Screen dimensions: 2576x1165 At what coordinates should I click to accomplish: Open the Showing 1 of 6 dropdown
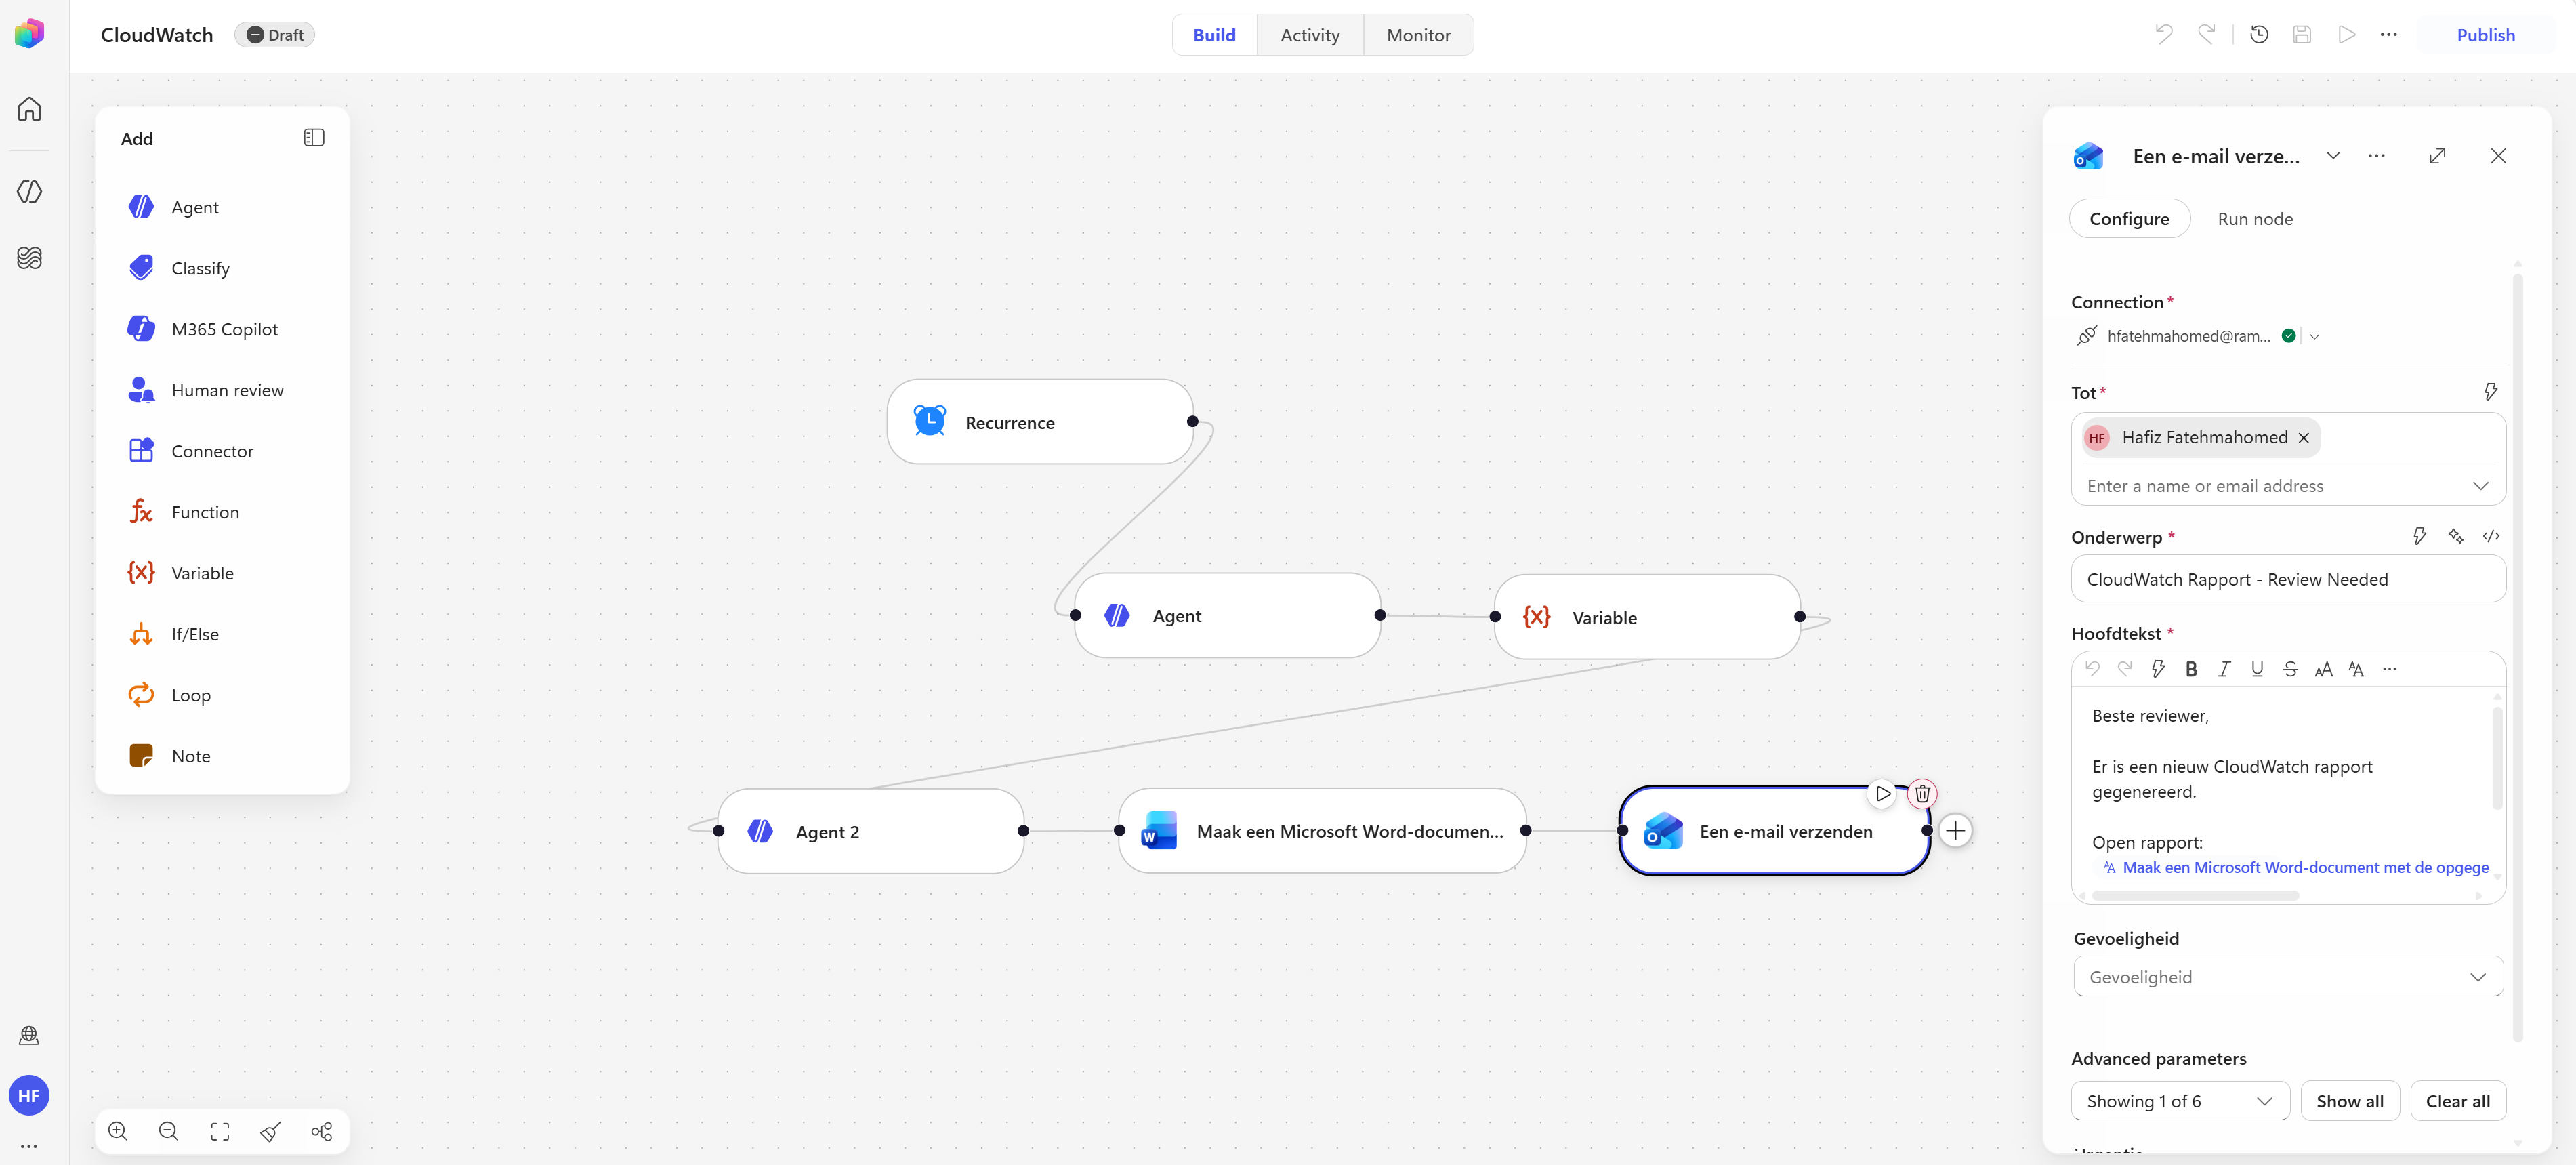tap(2180, 1101)
